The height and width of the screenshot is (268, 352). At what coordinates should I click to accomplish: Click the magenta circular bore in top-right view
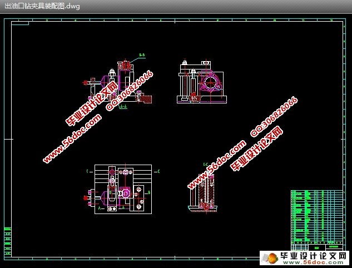pos(212,83)
